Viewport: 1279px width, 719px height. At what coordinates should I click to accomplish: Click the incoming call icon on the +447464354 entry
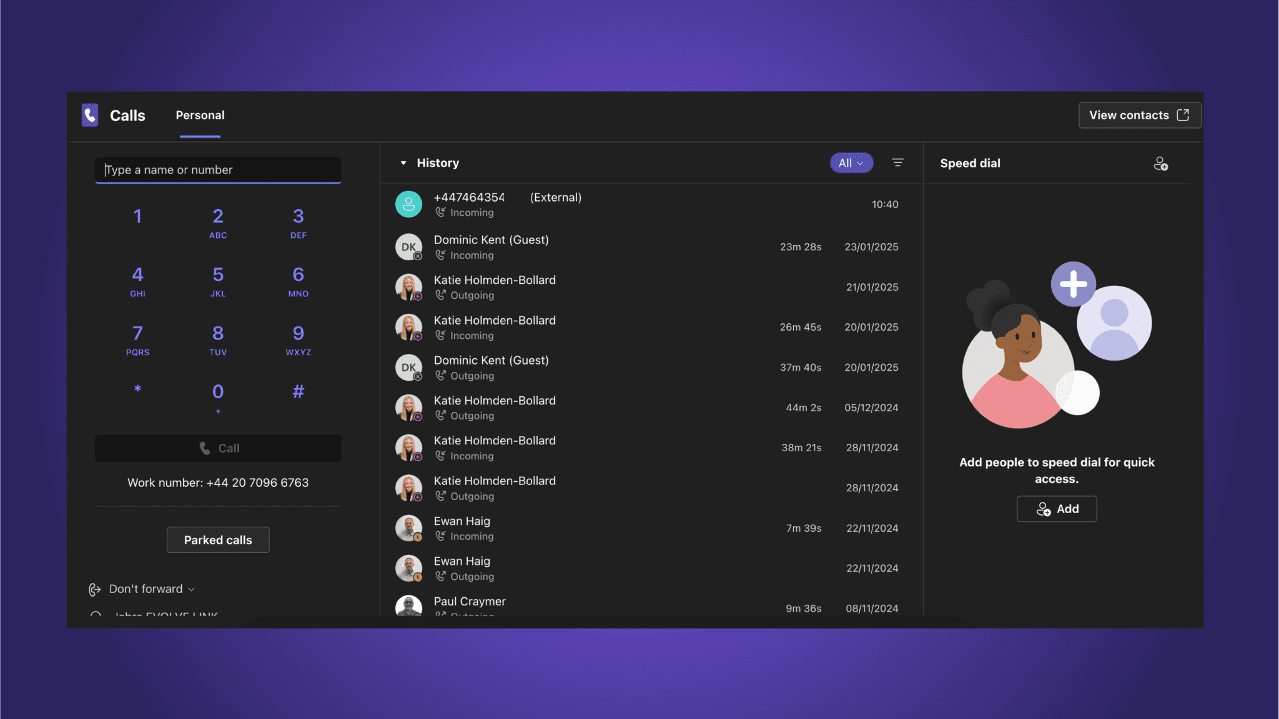pos(441,212)
